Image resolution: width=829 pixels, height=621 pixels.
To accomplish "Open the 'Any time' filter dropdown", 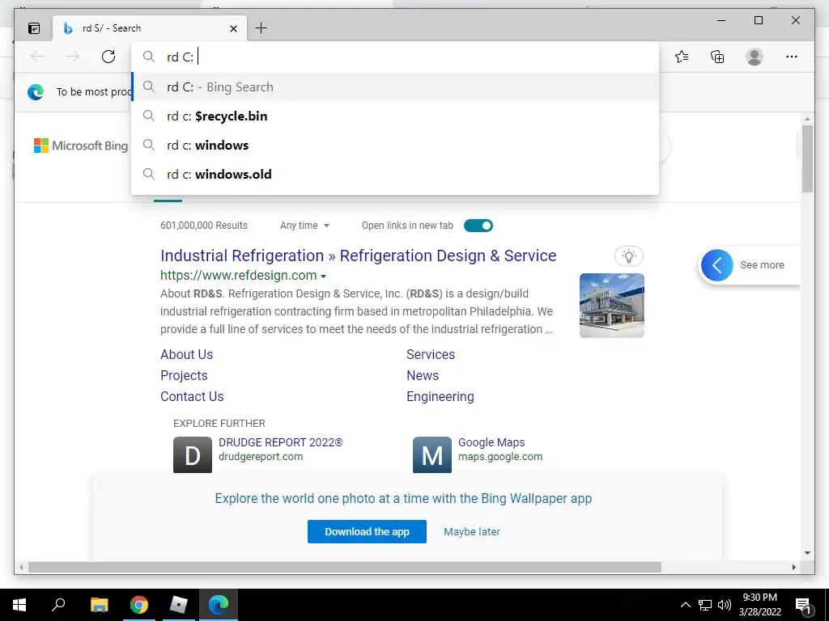I will (304, 226).
